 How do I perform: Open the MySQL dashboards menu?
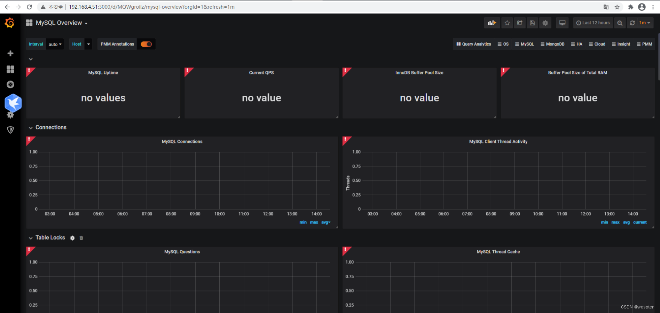525,44
